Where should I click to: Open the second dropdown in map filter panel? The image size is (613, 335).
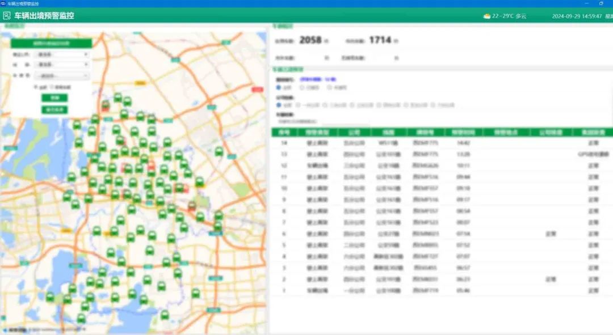pyautogui.click(x=61, y=65)
